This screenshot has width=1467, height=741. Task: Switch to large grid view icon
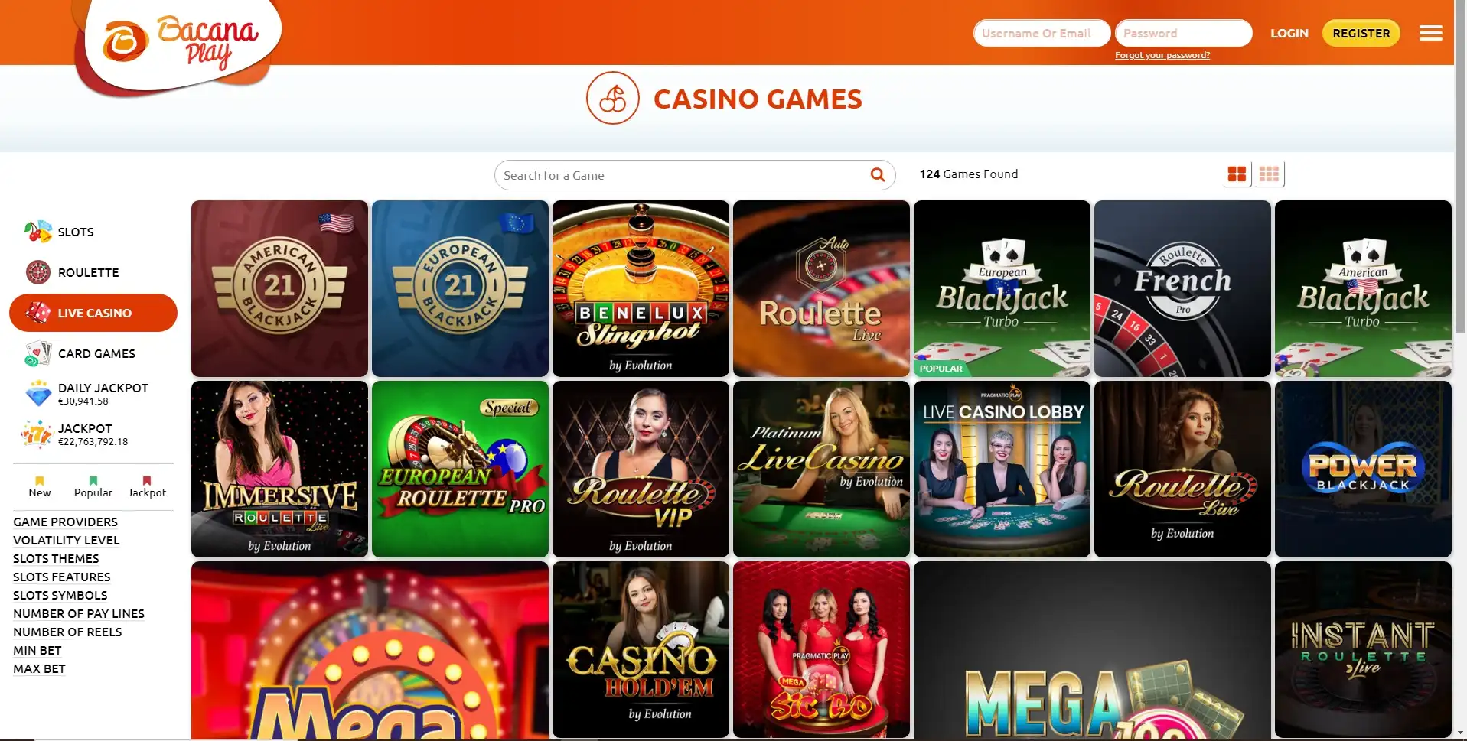click(1237, 174)
